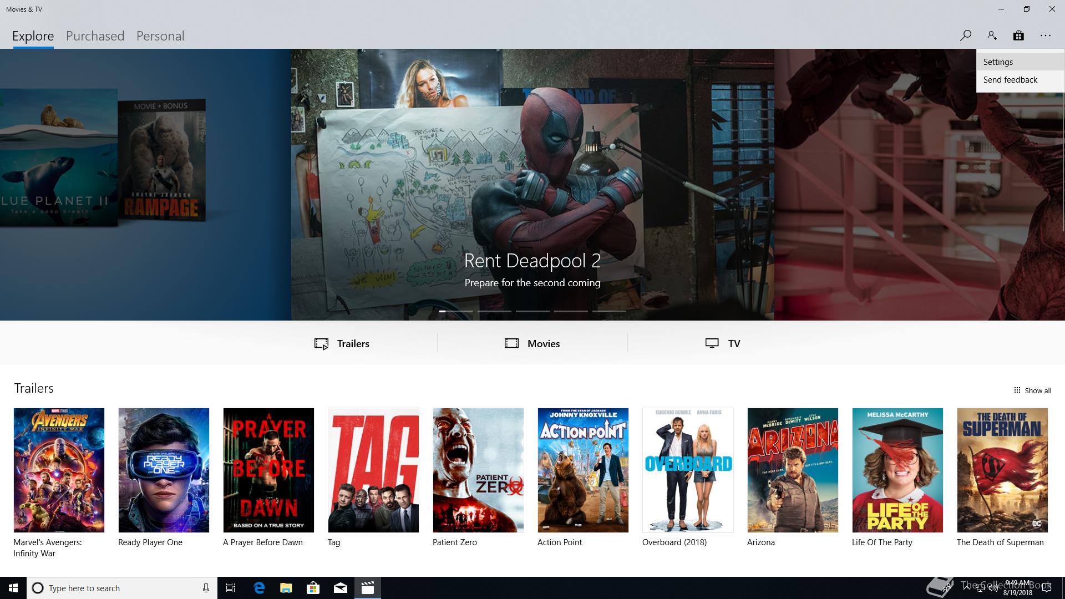This screenshot has width=1065, height=599.
Task: Open Life Of The Party poster
Action: click(897, 470)
